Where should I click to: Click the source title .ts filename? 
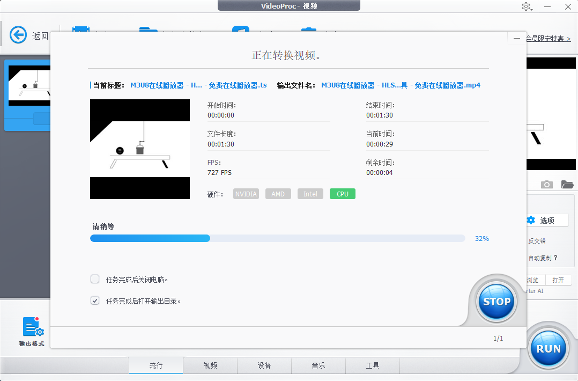[198, 85]
